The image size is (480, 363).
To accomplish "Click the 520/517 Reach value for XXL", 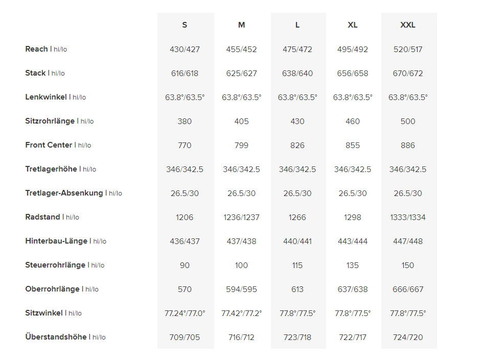I will (408, 50).
